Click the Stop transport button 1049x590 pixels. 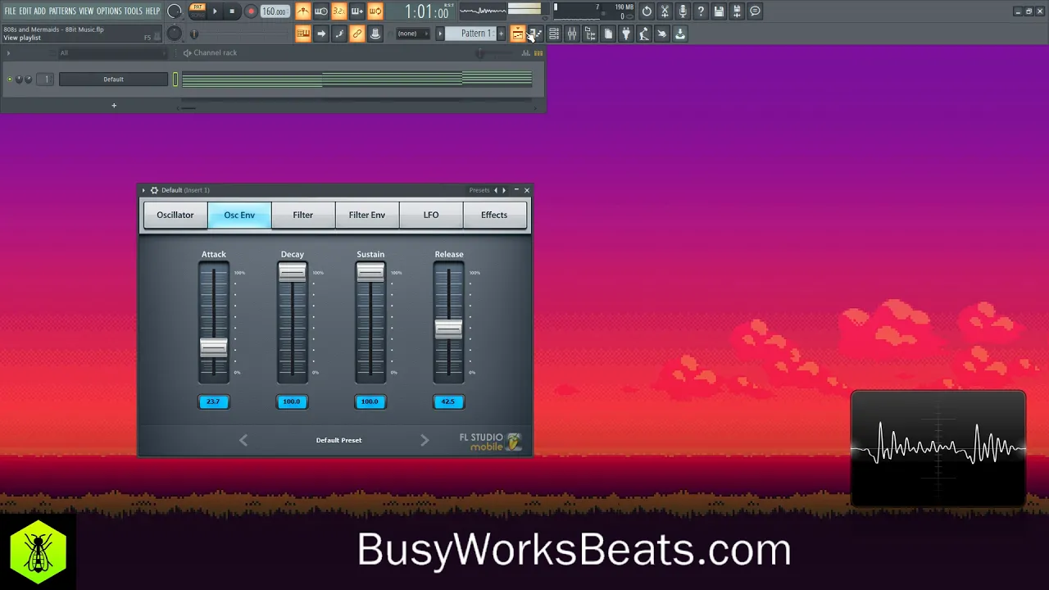(233, 11)
